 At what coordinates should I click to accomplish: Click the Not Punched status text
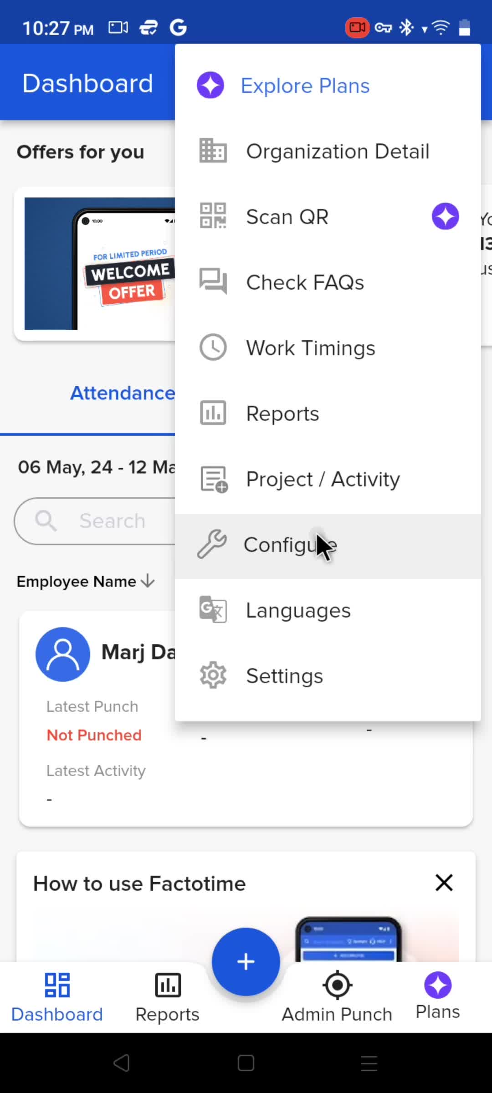94,735
